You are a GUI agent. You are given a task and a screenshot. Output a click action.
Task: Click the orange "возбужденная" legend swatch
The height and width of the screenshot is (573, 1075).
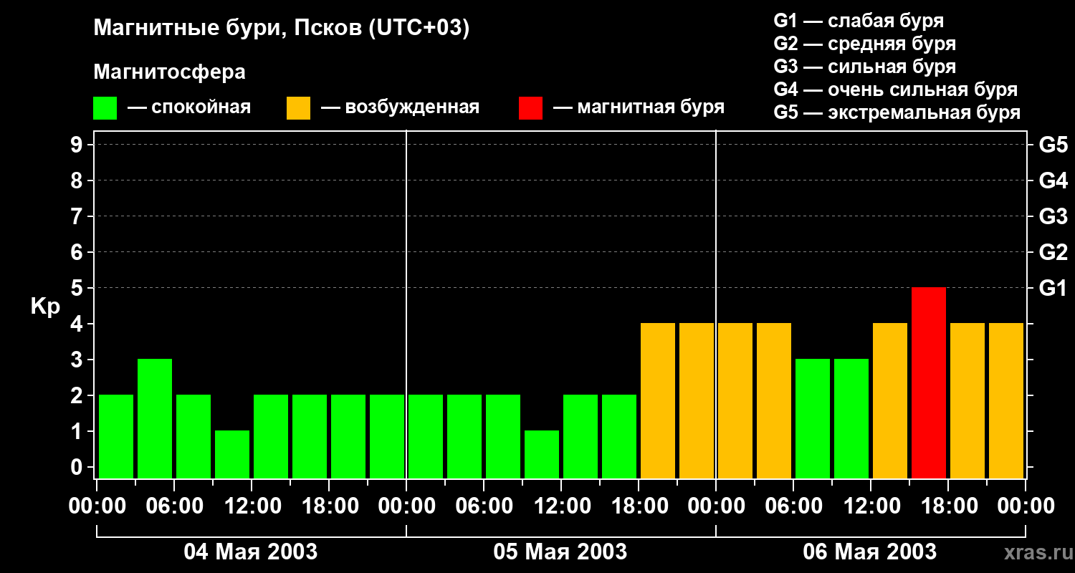(298, 108)
